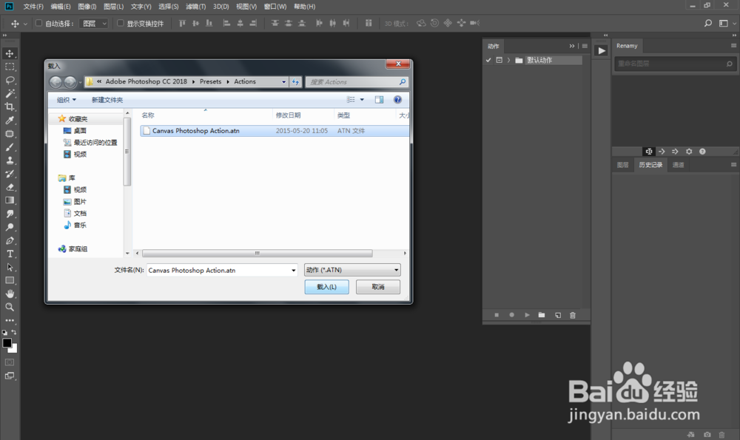Select the Path Selection tool
Viewport: 740px width, 440px height.
[10, 267]
